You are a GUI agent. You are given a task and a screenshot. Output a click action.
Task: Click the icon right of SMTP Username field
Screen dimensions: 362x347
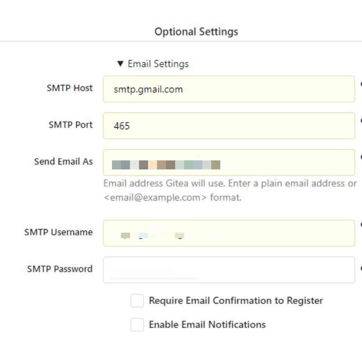click(360, 224)
